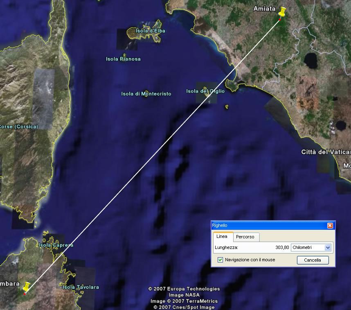Open the Chilometri units dropdown
Viewport: 351px width, 310px height.
coord(311,247)
